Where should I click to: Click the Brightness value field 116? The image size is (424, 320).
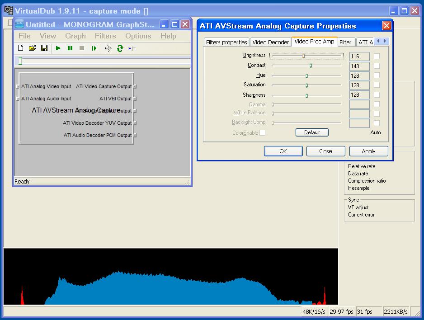pyautogui.click(x=359, y=56)
